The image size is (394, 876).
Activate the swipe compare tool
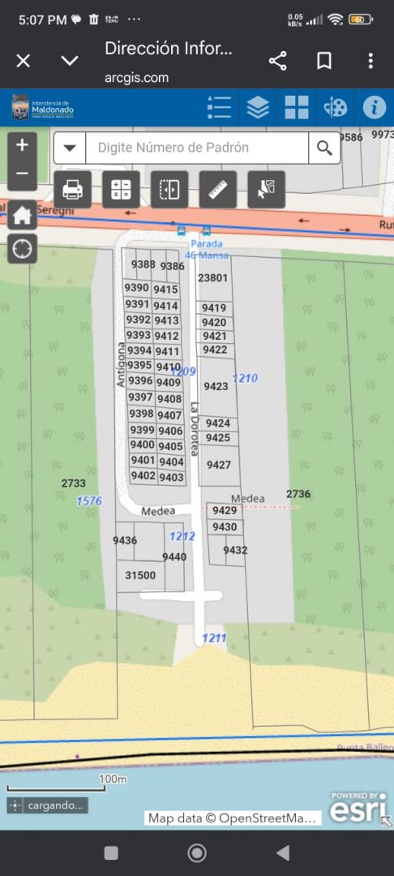click(x=169, y=189)
